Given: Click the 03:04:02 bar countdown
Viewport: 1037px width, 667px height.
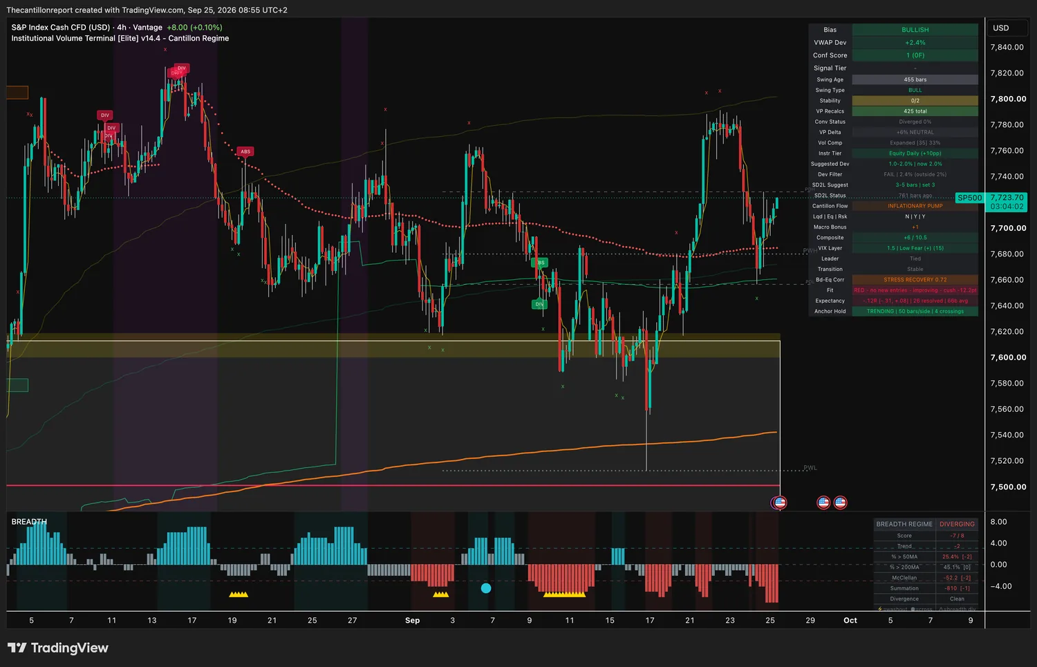Looking at the screenshot, I should [x=1007, y=207].
